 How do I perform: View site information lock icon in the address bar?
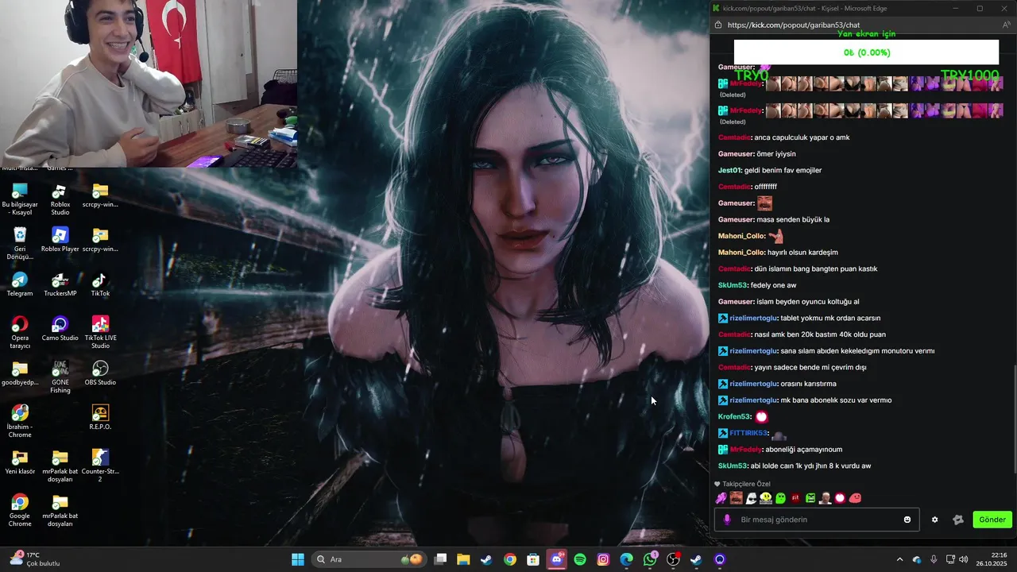717,25
